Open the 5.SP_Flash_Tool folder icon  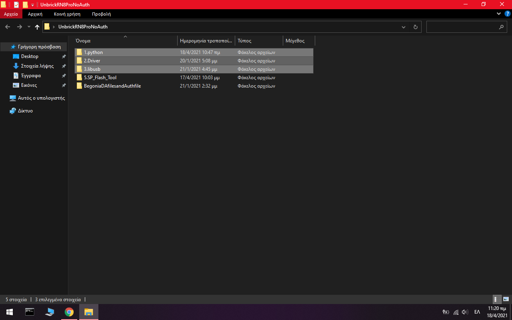coord(79,78)
